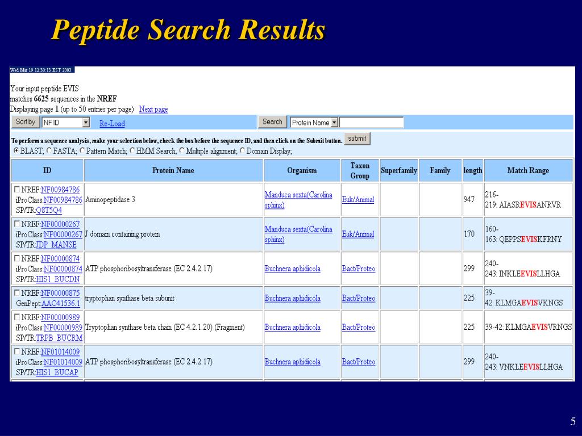The image size is (582, 436).
Task: Click the Match Range column header
Action: click(528, 170)
